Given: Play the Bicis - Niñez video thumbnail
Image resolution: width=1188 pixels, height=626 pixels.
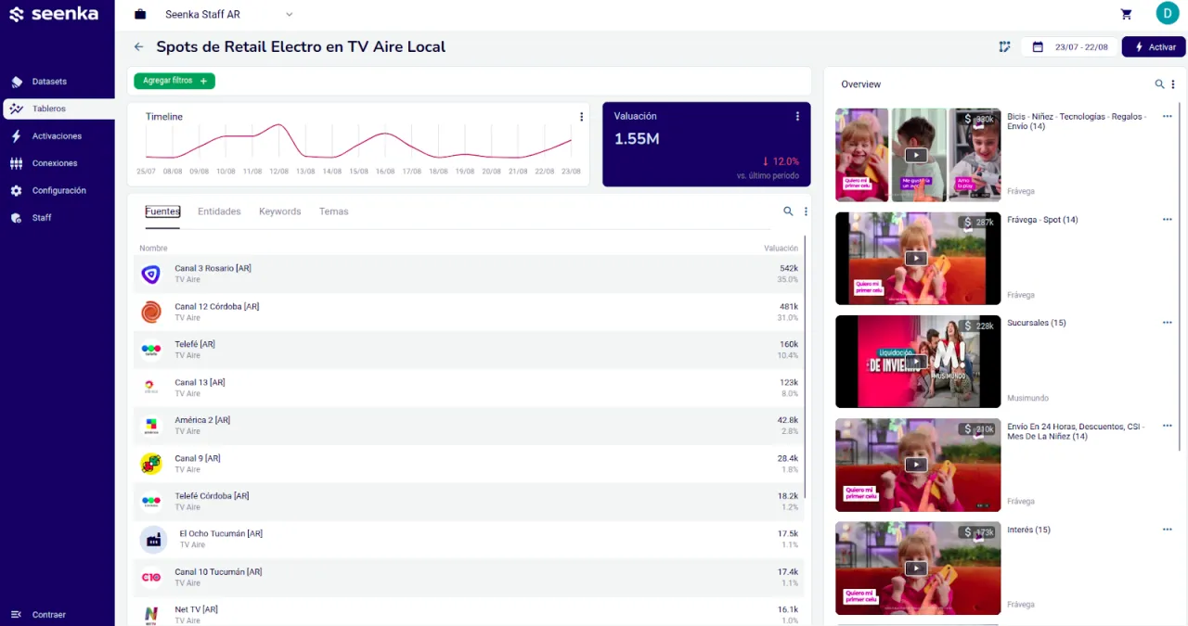Looking at the screenshot, I should click(x=916, y=155).
